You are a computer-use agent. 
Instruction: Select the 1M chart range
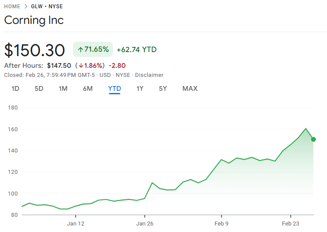[63, 89]
